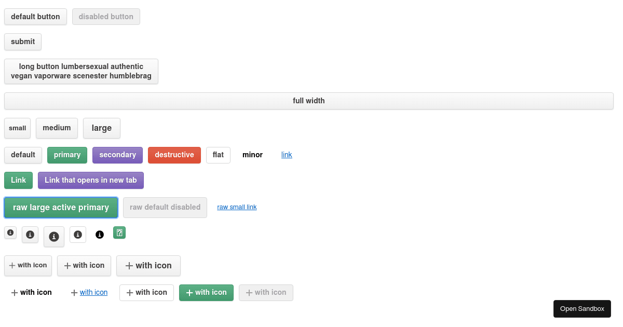Click the 'raw large active primary' button
Viewport: 623px width, 327px height.
click(x=61, y=207)
